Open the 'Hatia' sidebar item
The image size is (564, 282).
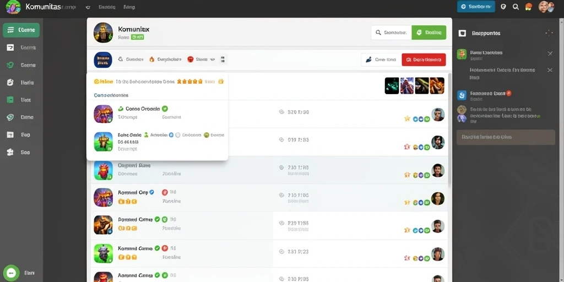21,83
